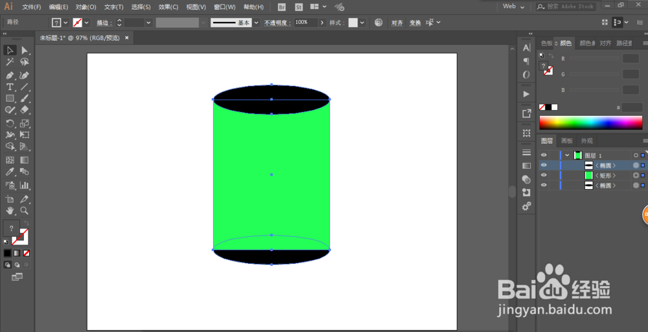Switch to the 外观 tab
648x332 pixels.
586,141
